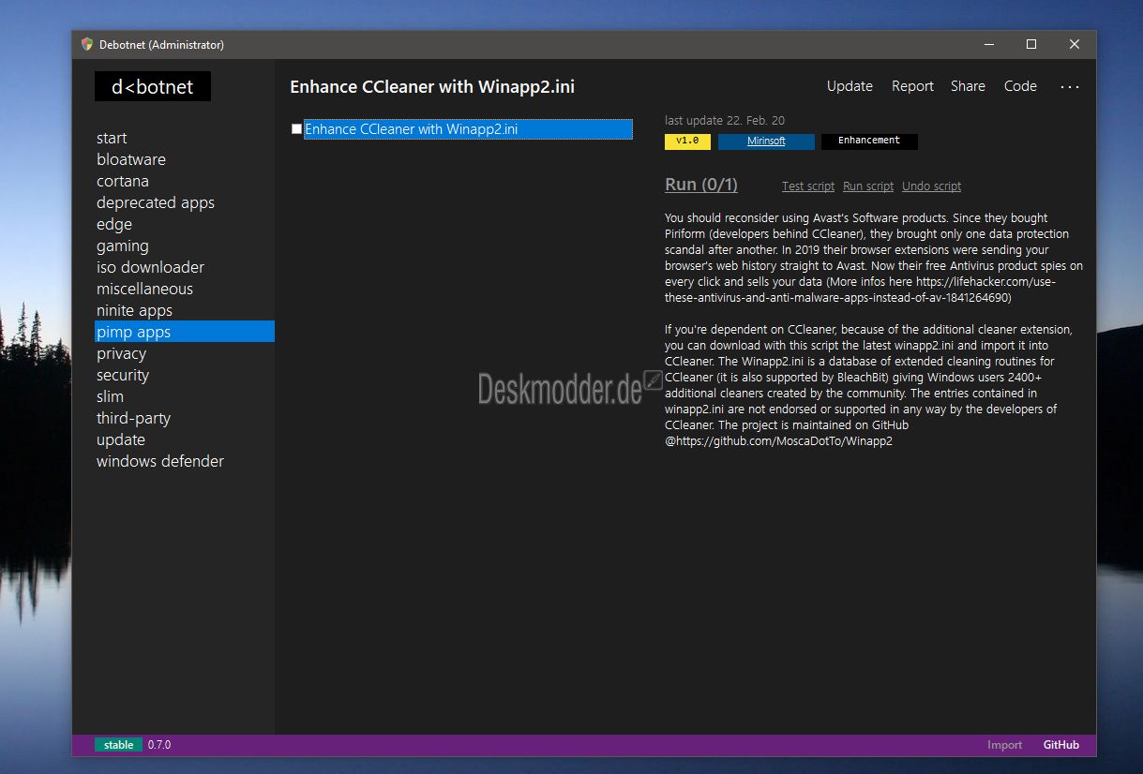1143x774 pixels.
Task: Minimize the Debotnet window
Action: [988, 44]
